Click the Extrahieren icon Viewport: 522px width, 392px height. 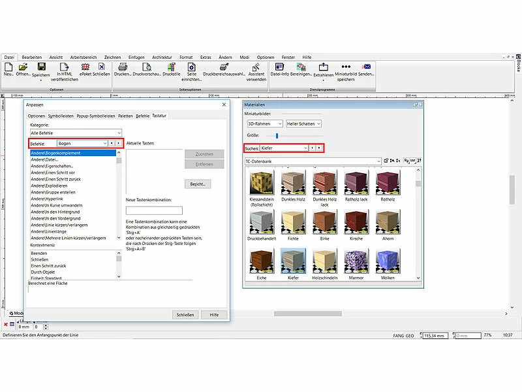coord(323,67)
